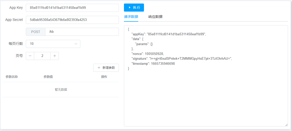This screenshot has height=131, width=292.
Task: Click inside the JSON request text area
Action: pos(206,96)
